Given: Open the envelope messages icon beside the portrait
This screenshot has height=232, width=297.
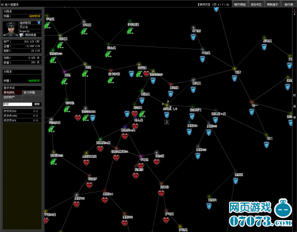Looking at the screenshot, I should (x=21, y=35).
